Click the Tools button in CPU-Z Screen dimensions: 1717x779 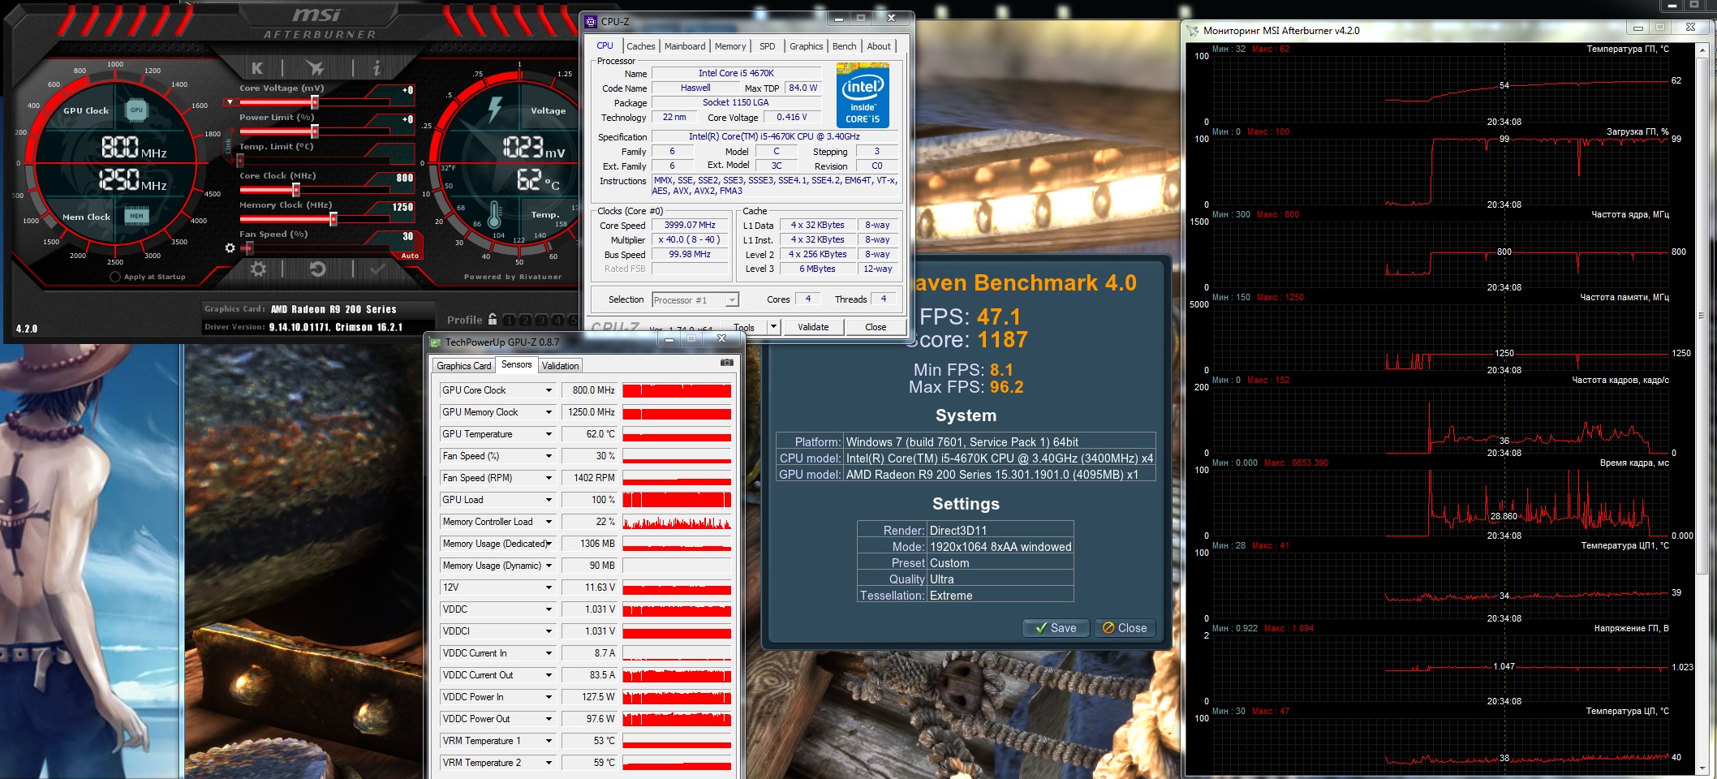point(744,327)
